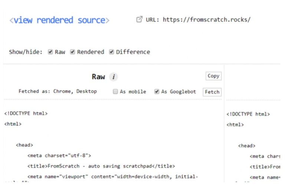Viewport: 285px width, 190px height.
Task: Click the fromscratch.rocks URL text
Action: 207,20
